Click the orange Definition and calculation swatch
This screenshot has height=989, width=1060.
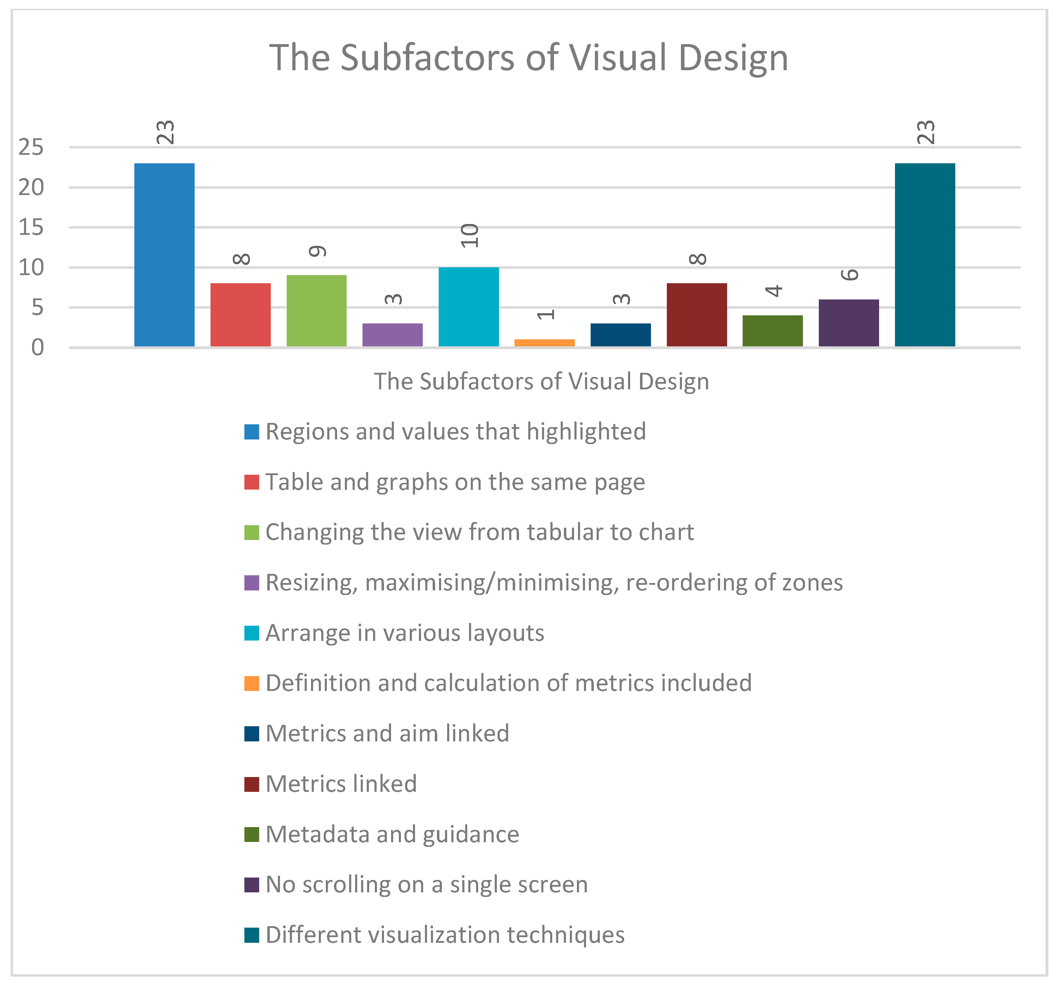click(x=252, y=683)
